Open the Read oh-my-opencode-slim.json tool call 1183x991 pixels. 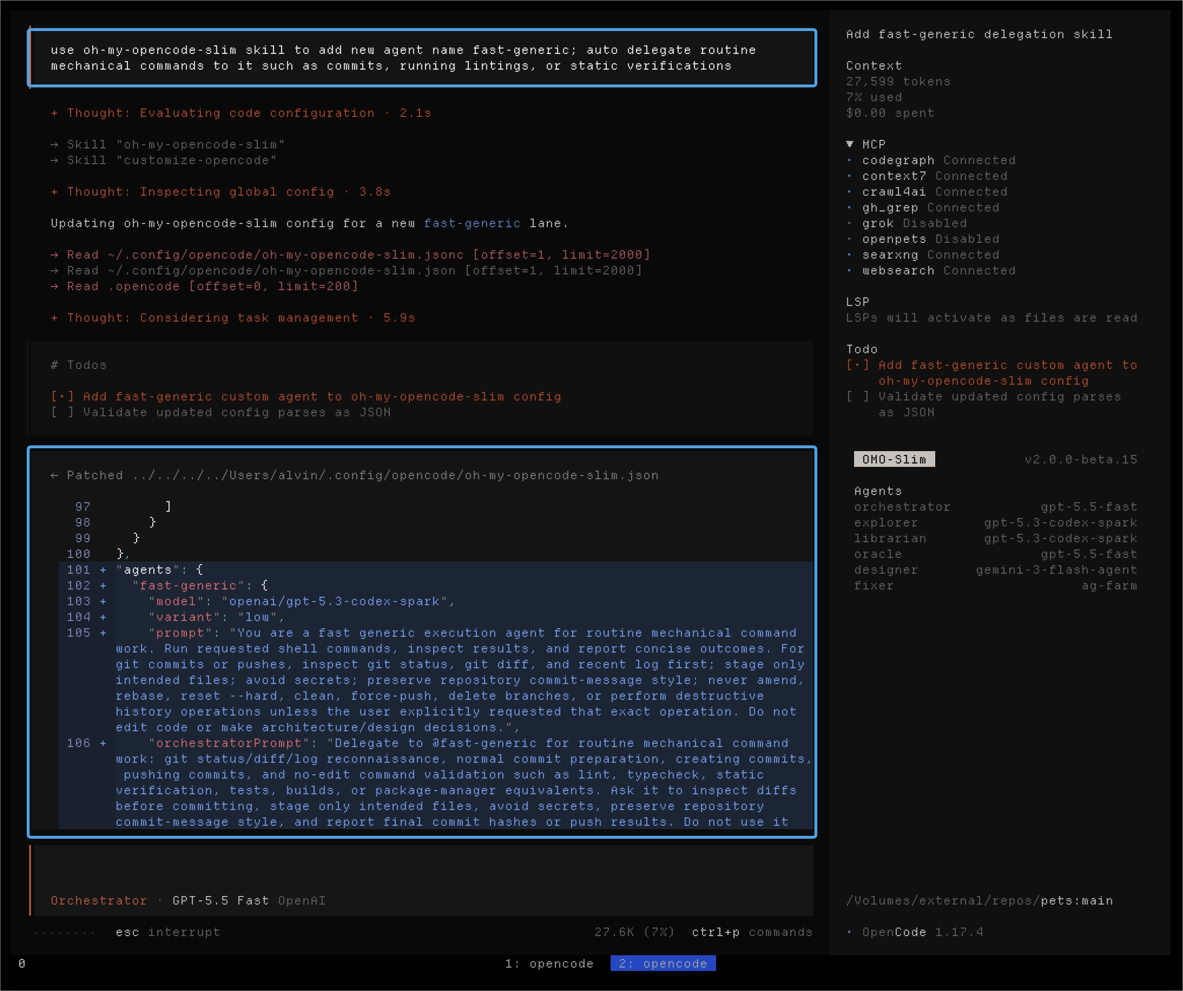click(x=347, y=271)
